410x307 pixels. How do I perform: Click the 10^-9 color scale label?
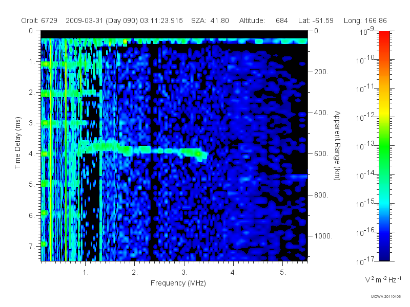[x=366, y=31]
